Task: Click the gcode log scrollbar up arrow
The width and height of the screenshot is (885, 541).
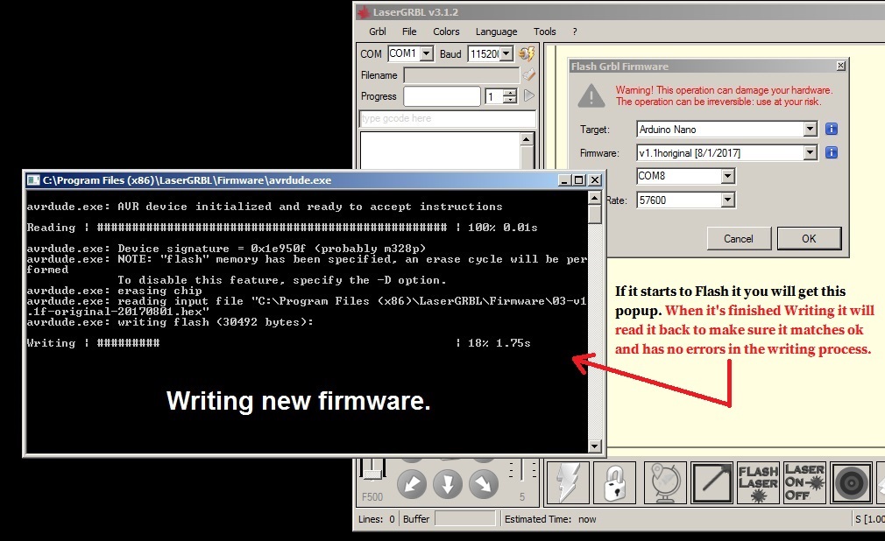Action: [527, 139]
